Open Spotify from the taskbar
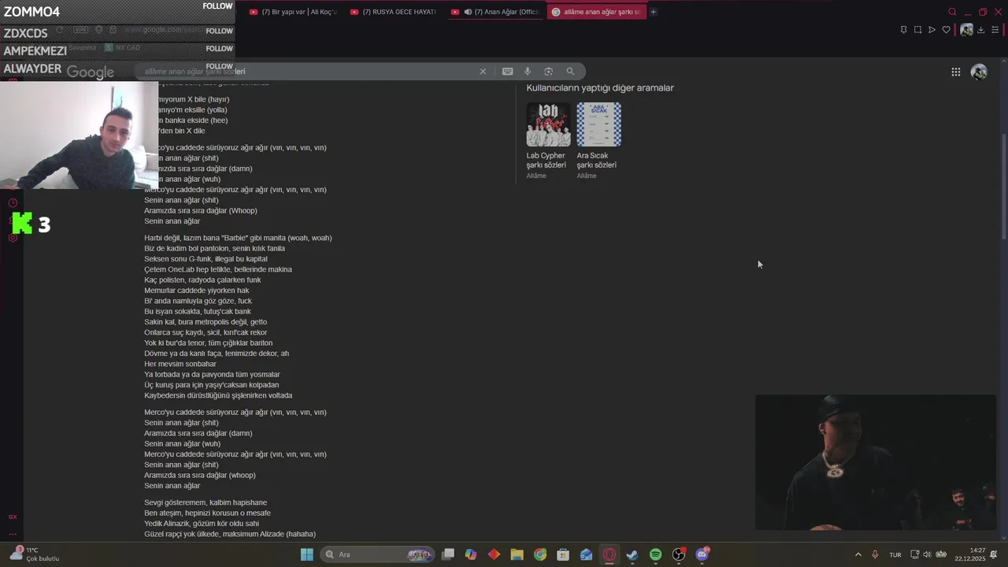The image size is (1008, 567). (655, 554)
